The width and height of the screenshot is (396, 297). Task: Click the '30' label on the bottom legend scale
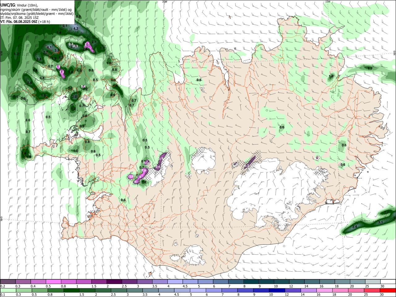382,295
